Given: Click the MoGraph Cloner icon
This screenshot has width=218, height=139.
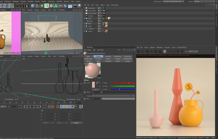Looking at the screenshot, I should point(56,6).
